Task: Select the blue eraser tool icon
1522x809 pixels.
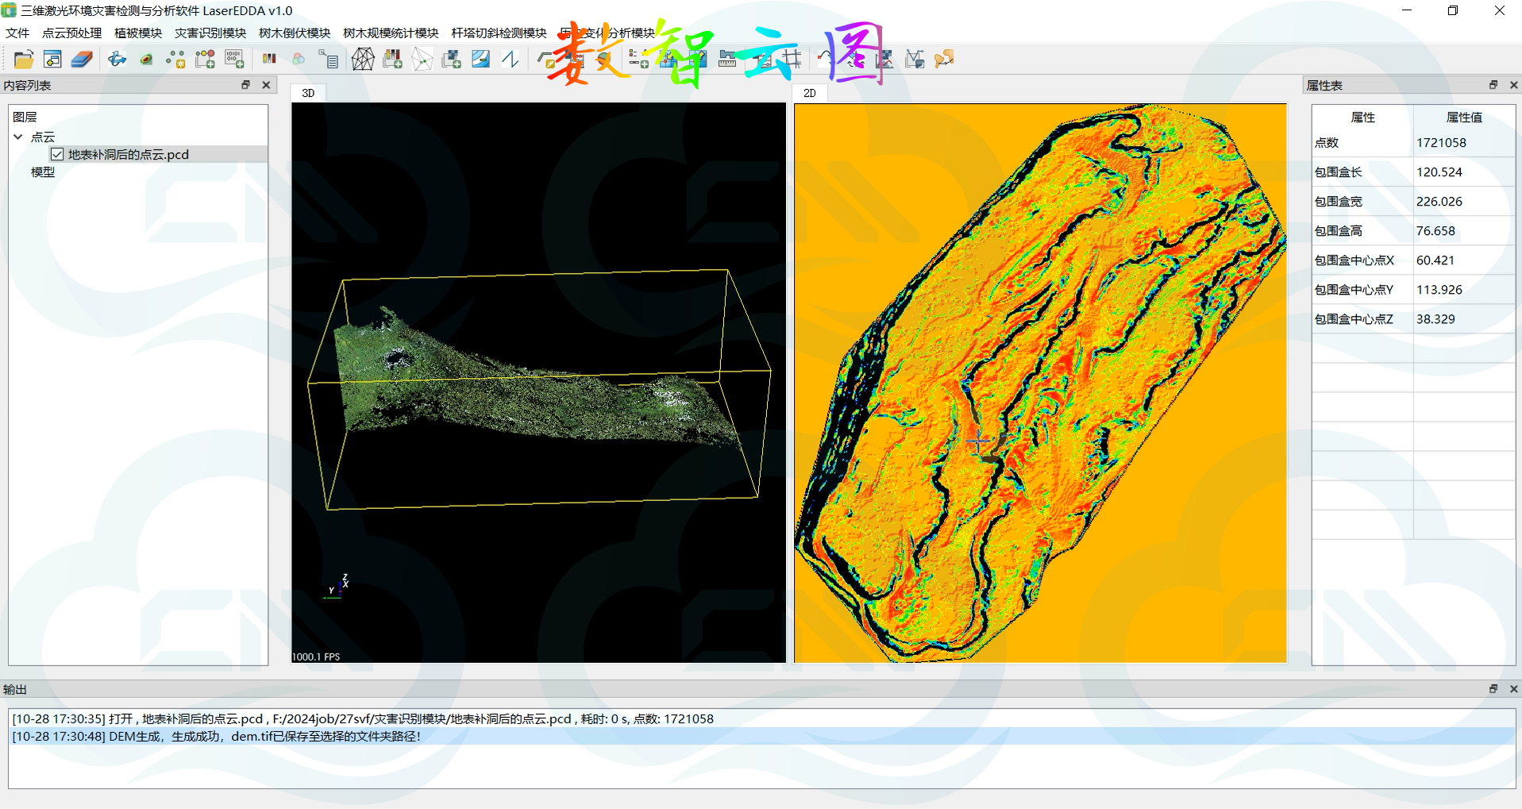Action: pos(81,60)
